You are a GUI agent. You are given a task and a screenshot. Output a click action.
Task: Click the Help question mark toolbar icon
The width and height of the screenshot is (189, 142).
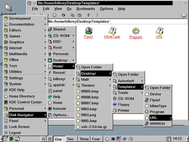[88, 15]
